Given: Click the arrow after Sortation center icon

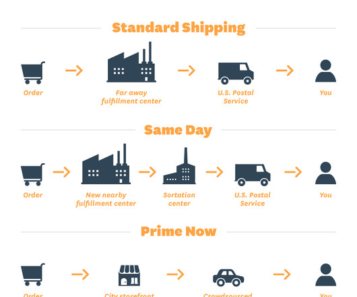Looking at the screenshot, I should tap(214, 172).
